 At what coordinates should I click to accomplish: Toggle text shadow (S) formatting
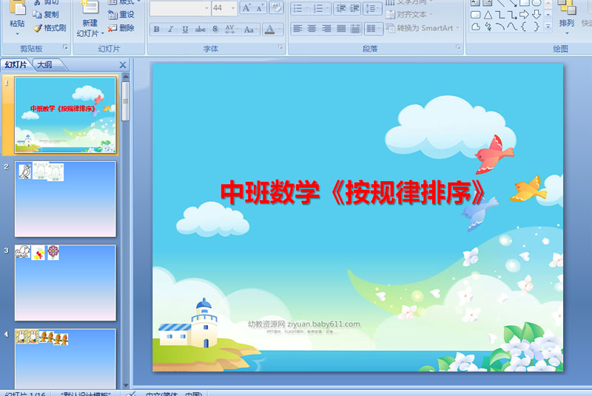(215, 29)
